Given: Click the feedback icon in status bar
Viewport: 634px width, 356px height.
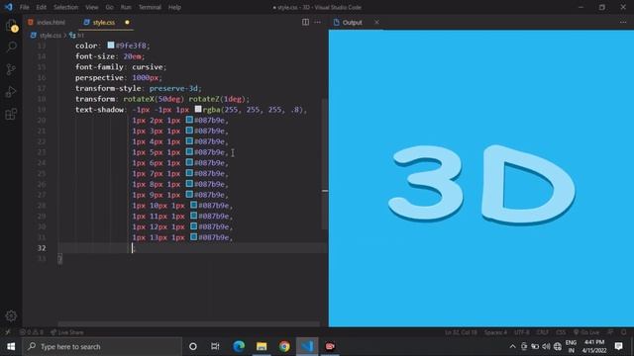Looking at the screenshot, I should tap(610, 332).
